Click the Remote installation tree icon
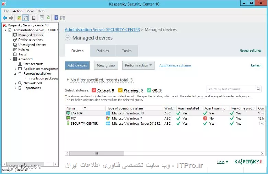Screen dimensions: 268x174 [20, 74]
